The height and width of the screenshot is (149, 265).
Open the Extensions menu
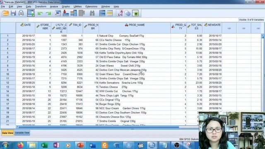coord(91,7)
